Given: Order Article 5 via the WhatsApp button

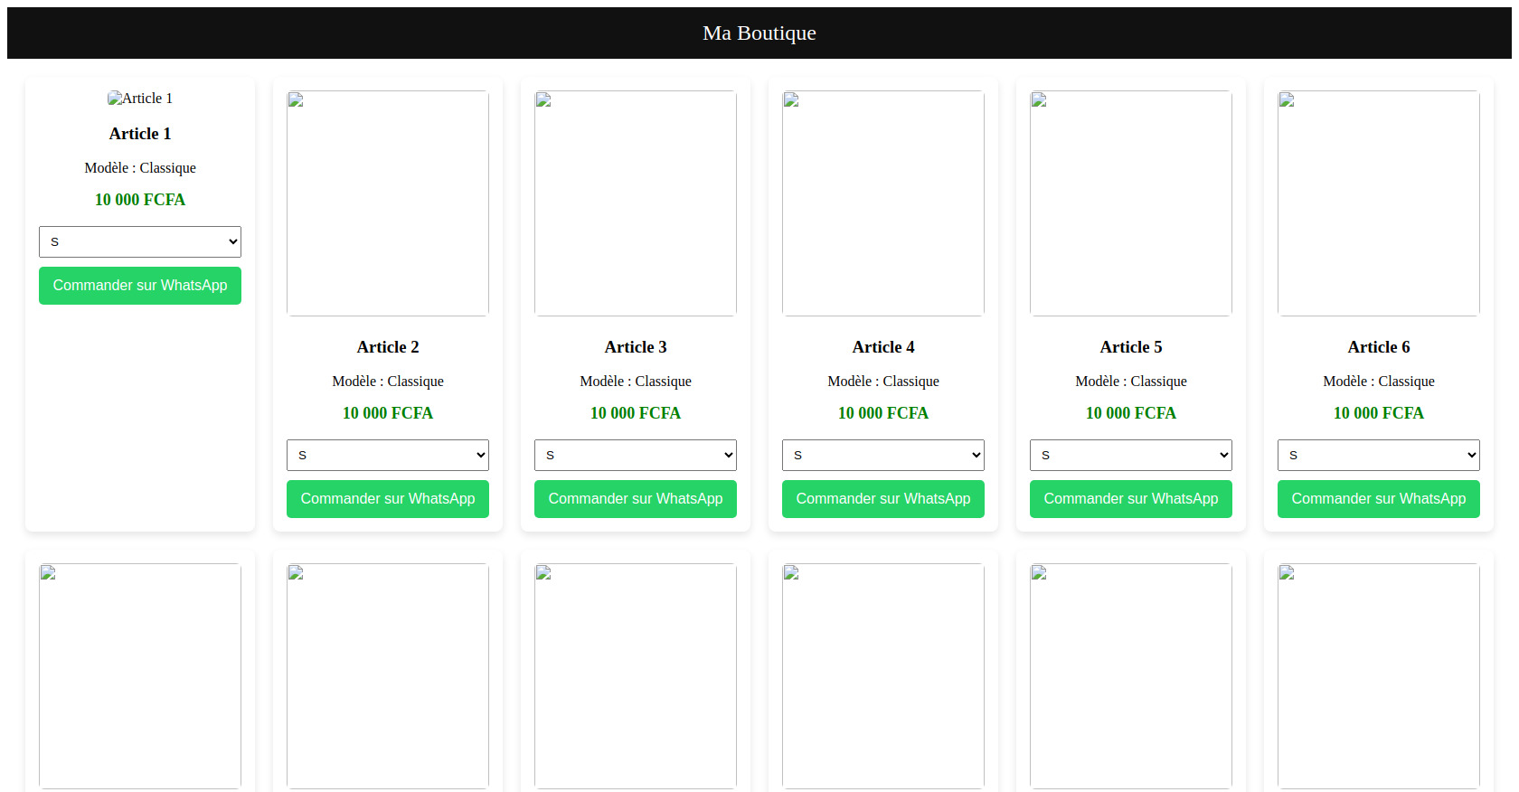Looking at the screenshot, I should click(x=1130, y=499).
